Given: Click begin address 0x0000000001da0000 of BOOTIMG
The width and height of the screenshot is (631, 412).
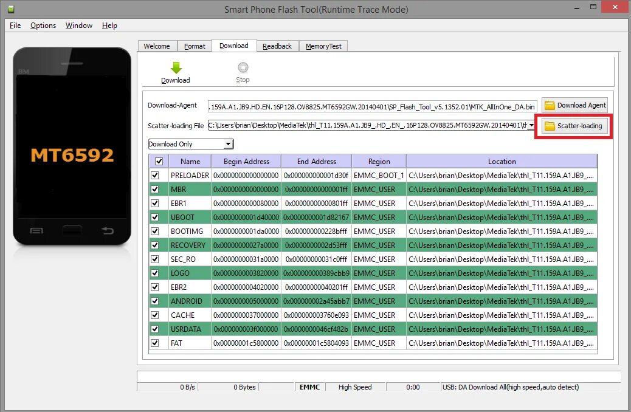Looking at the screenshot, I should tap(246, 232).
